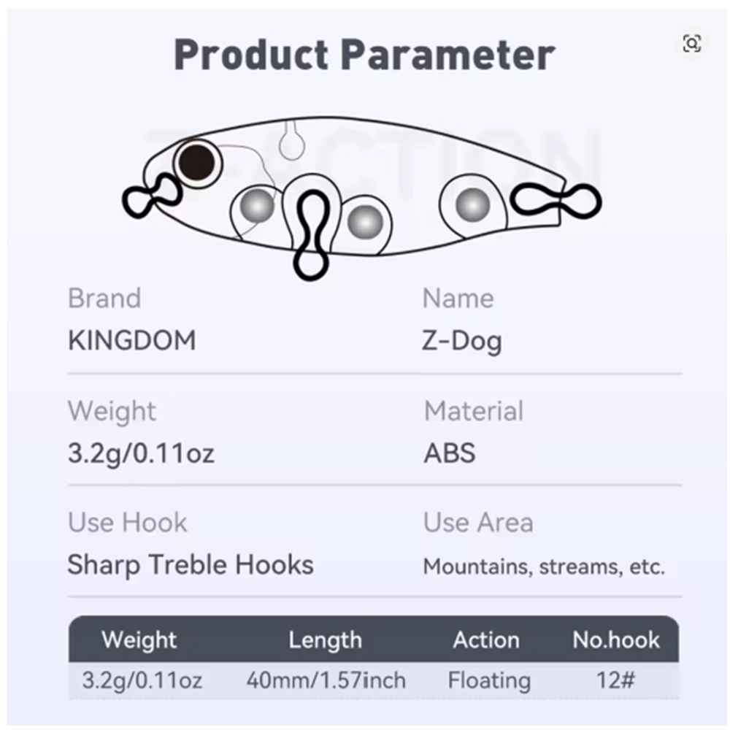Click the front steel ball near eye
The width and height of the screenshot is (730, 730).
pos(258,205)
